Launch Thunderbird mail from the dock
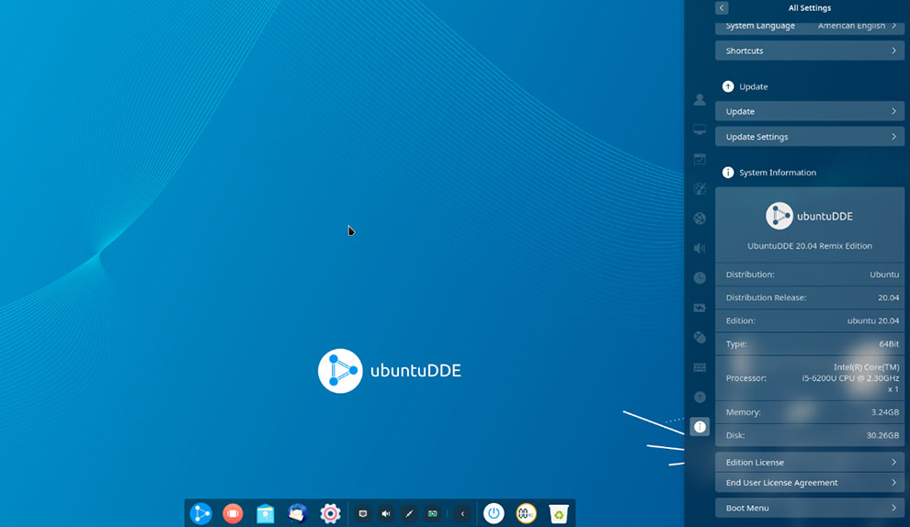The image size is (910, 527). pos(298,513)
